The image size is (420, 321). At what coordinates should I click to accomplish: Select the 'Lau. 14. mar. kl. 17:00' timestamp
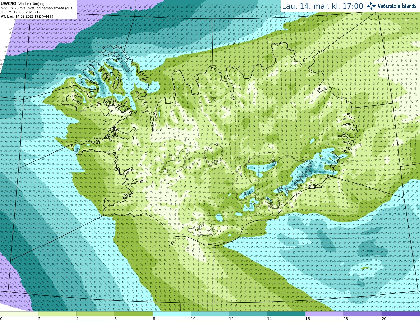point(323,6)
